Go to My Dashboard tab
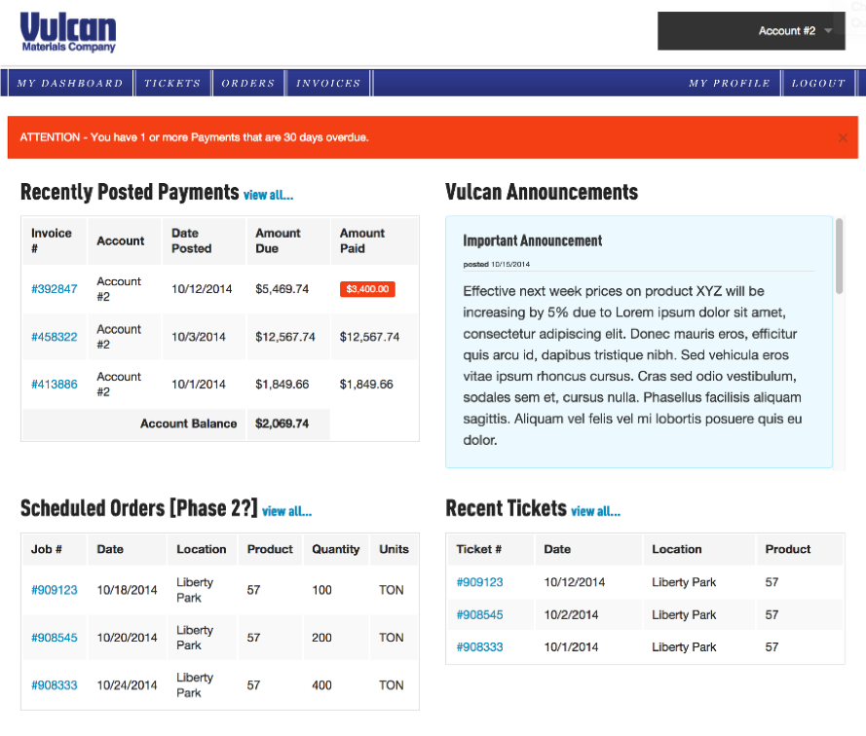Image resolution: width=866 pixels, height=736 pixels. 69,84
